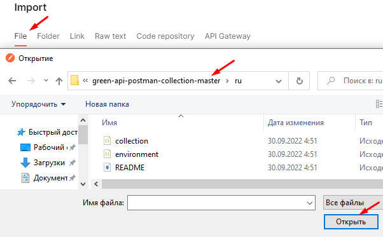Click the Открыть button
383x237 pixels.
coord(351,222)
